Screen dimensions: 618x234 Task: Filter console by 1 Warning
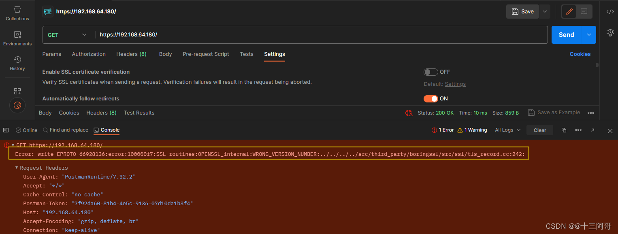point(472,130)
